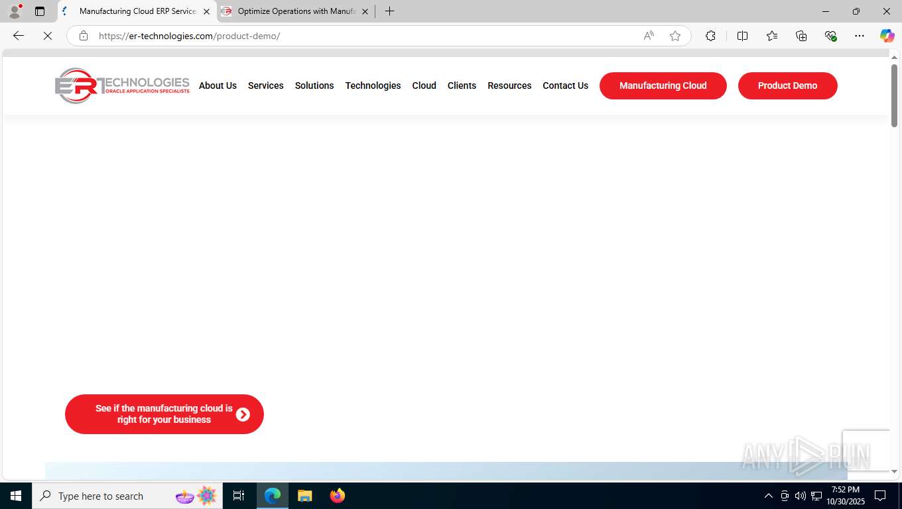
Task: Open the About Us menu
Action: (x=218, y=85)
